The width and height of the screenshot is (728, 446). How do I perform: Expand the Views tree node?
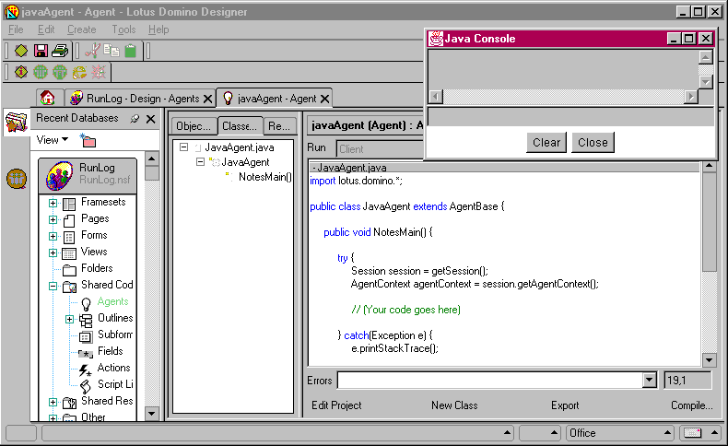[53, 252]
